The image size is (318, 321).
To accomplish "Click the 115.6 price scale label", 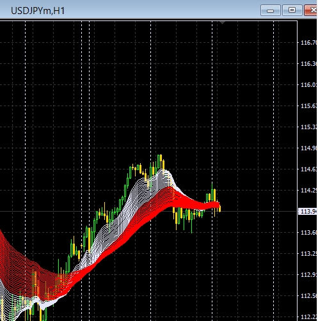I will [309, 106].
